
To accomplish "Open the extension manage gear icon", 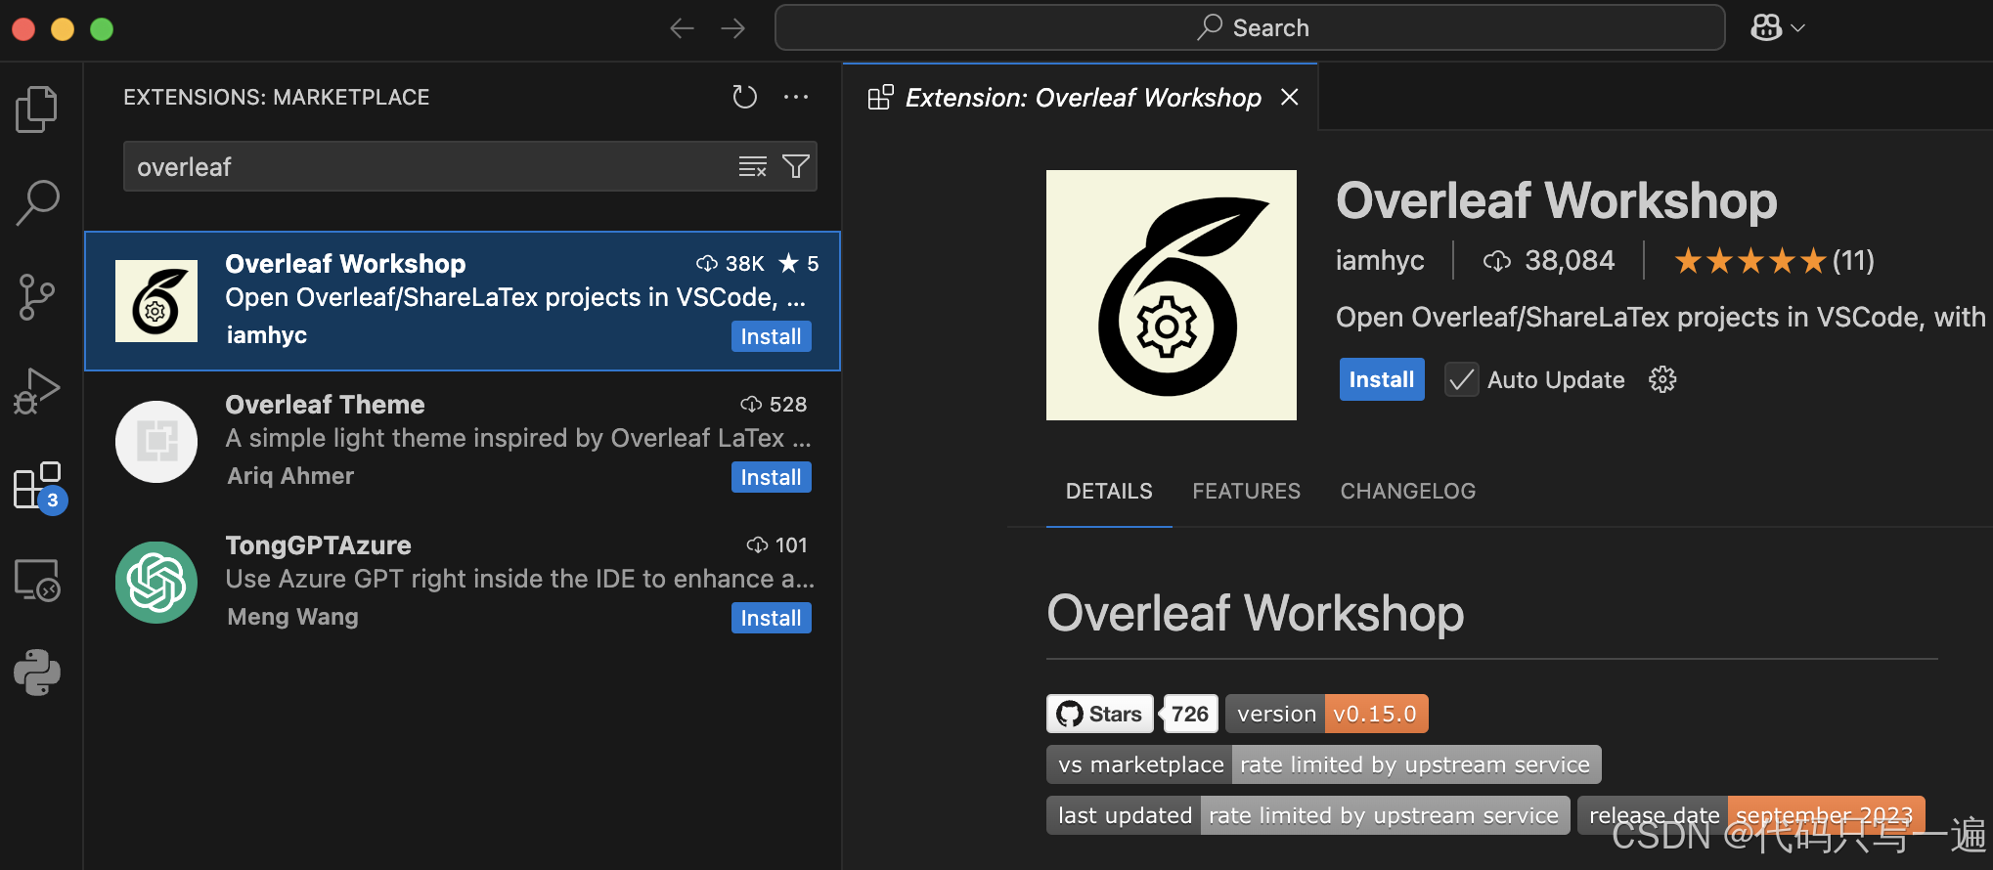I will (x=1662, y=379).
